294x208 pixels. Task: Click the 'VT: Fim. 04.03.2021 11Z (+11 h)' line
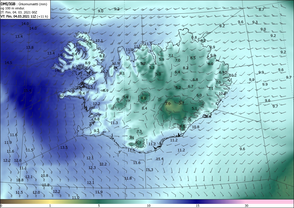click(x=24, y=16)
